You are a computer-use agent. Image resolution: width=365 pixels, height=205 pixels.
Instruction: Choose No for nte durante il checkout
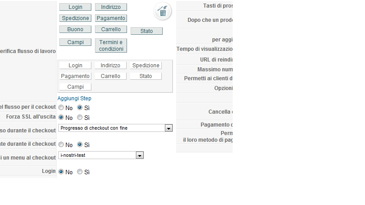(61, 144)
